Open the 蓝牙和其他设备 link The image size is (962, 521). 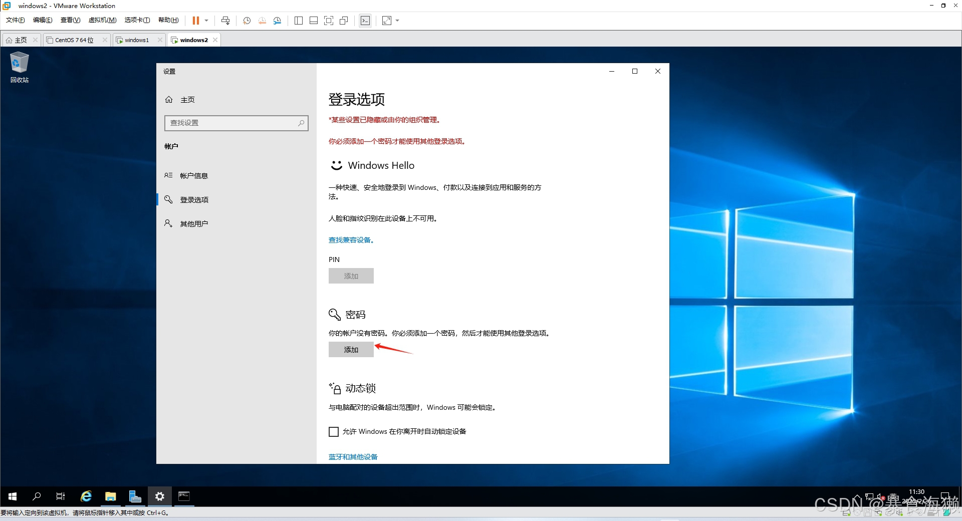tap(353, 457)
